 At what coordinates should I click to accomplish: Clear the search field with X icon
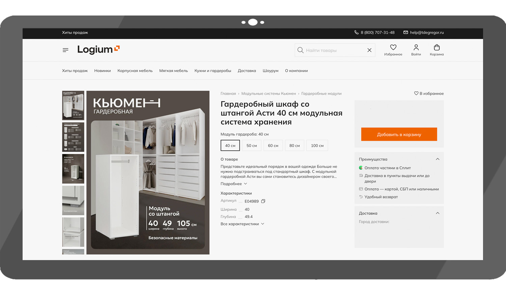click(369, 50)
